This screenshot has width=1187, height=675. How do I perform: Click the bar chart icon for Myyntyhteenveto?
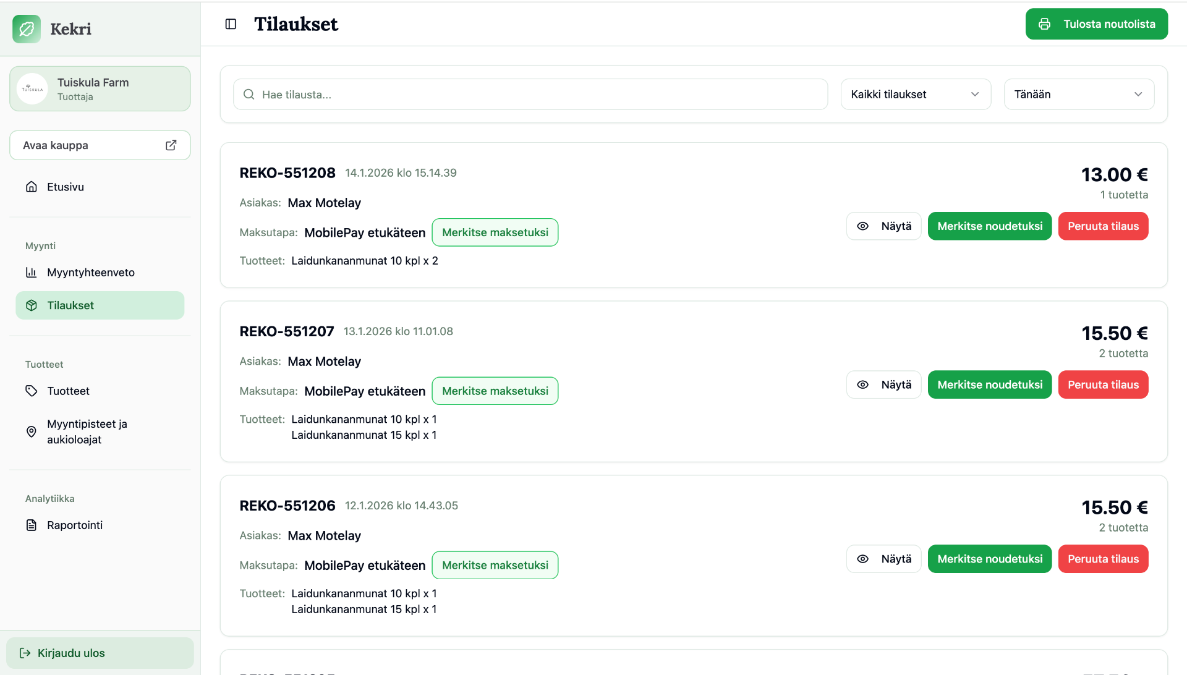[32, 273]
